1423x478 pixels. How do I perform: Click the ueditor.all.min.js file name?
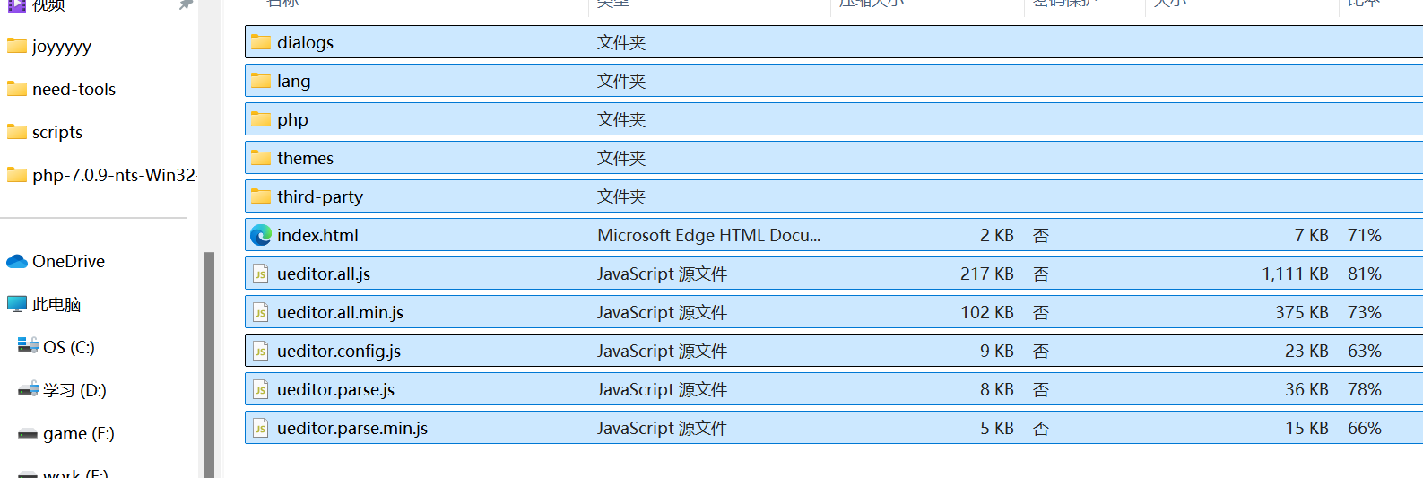pyautogui.click(x=340, y=312)
